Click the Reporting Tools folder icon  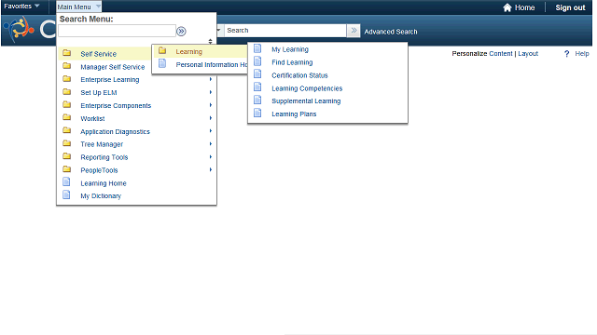point(66,156)
